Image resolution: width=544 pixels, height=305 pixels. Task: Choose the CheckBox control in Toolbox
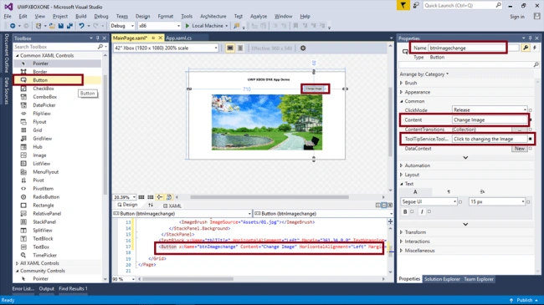44,89
